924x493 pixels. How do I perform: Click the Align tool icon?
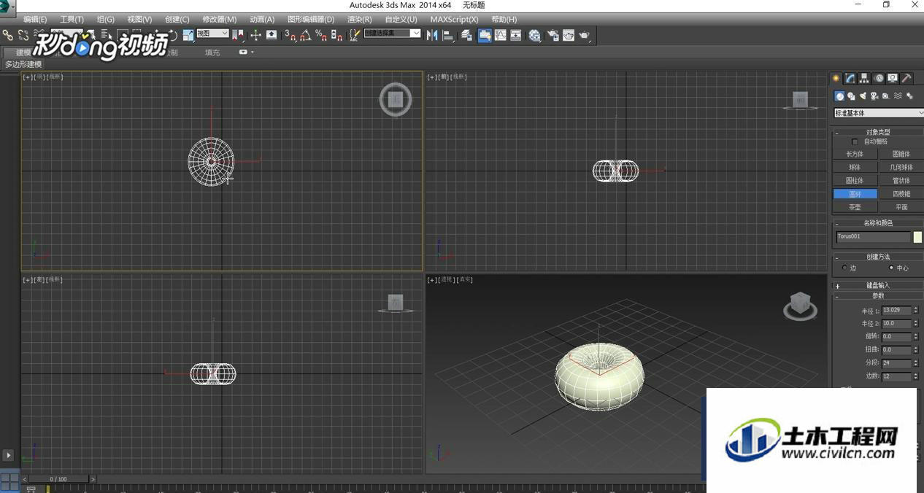[x=449, y=34]
